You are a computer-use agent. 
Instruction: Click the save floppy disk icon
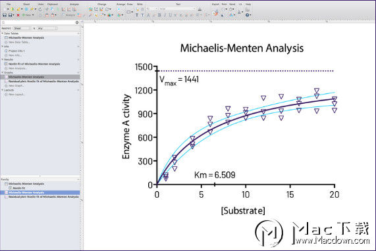click(x=5, y=15)
